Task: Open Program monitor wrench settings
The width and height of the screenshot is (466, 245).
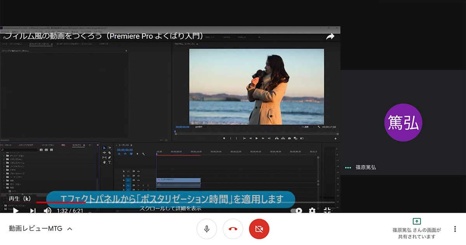Action: point(319,127)
